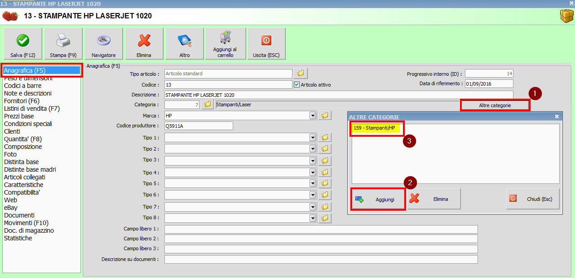Click Aggiungi al carrello cart button
The image size is (575, 278).
(x=226, y=43)
